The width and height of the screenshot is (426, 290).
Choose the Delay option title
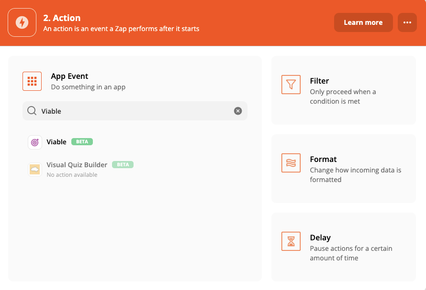pyautogui.click(x=320, y=237)
